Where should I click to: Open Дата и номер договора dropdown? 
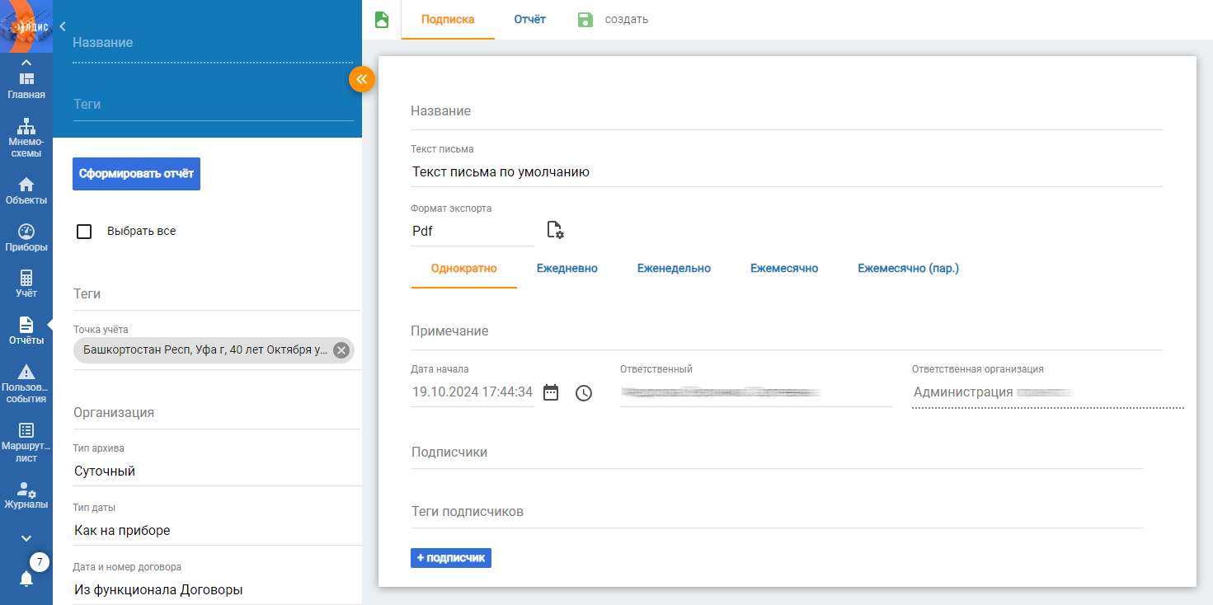point(217,590)
